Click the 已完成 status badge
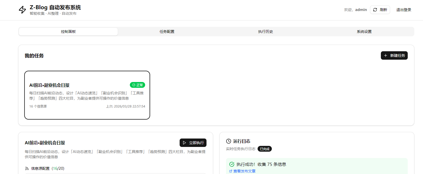 264,149
